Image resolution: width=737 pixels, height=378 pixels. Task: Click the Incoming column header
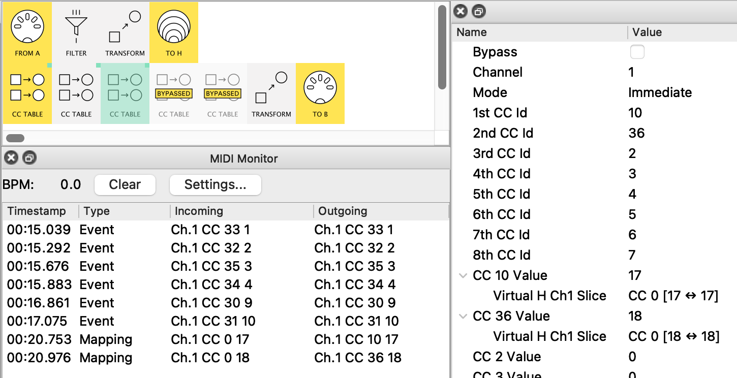coord(199,211)
